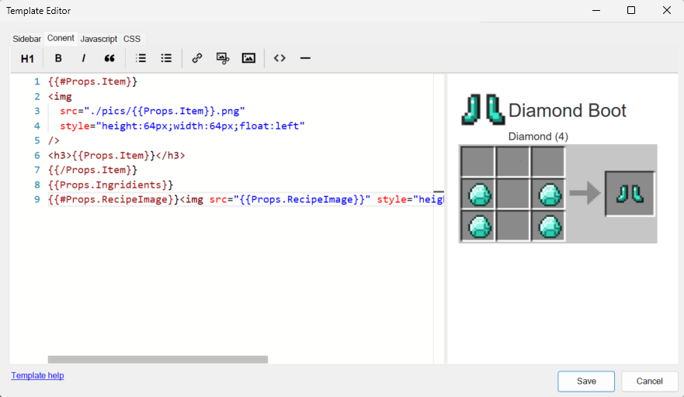Click the {{Props.Ingridients}} line
The width and height of the screenshot is (684, 397).
[x=110, y=185]
